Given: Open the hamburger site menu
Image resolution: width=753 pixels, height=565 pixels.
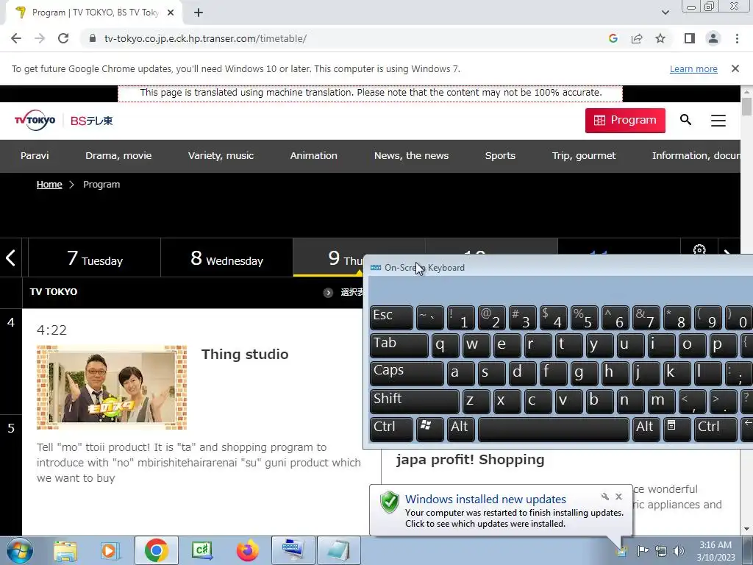Looking at the screenshot, I should (718, 120).
